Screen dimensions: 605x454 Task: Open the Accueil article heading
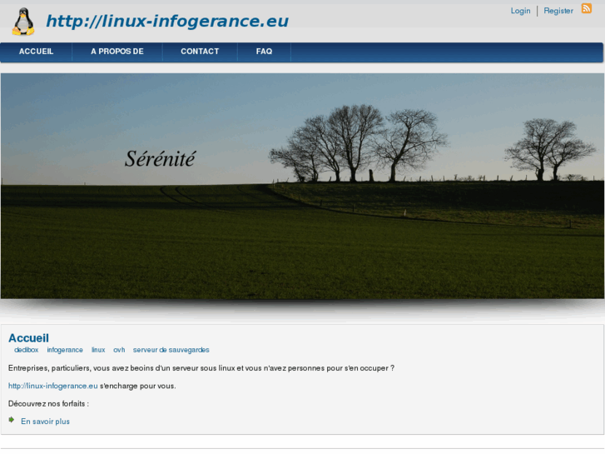click(28, 338)
